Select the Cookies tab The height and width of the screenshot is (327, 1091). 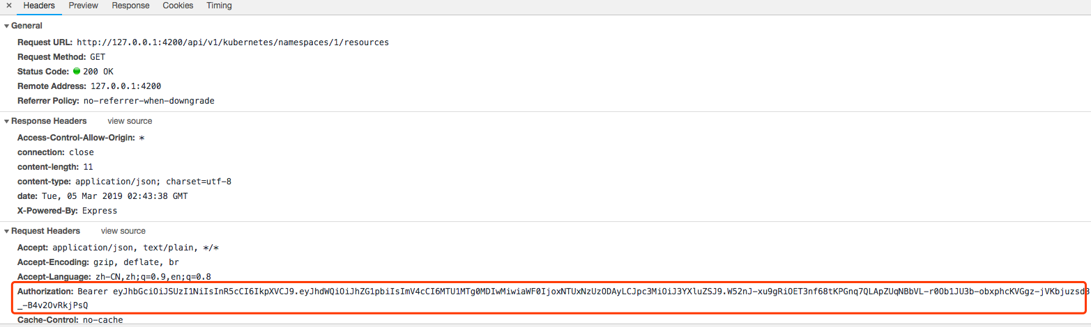[x=178, y=6]
